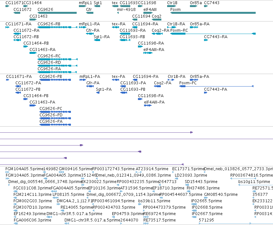
Task: Select the eIF4AIII-RA transcript label
Action: coord(154,50)
